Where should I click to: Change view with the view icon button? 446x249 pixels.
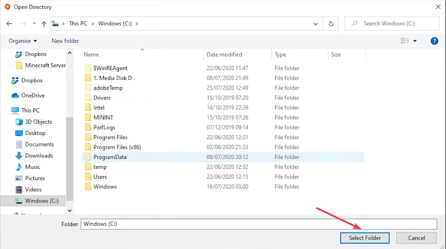[x=405, y=41]
